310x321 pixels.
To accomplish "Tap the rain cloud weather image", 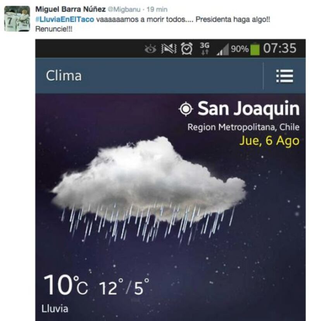I will [x=149, y=189].
